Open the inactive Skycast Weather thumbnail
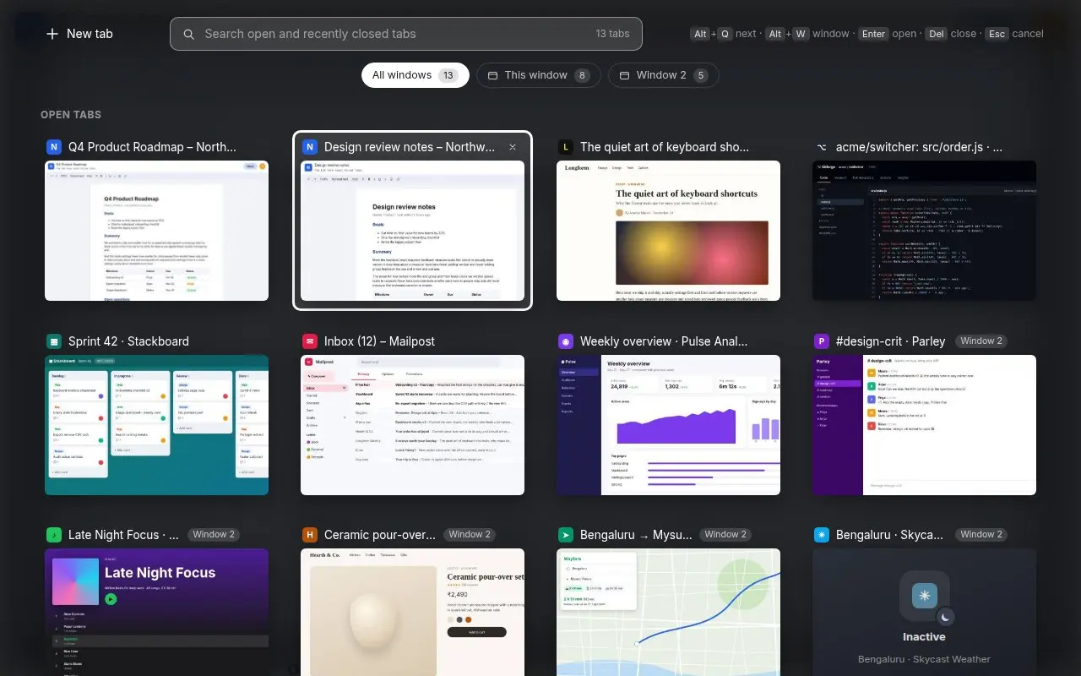This screenshot has width=1081, height=676. [925, 612]
